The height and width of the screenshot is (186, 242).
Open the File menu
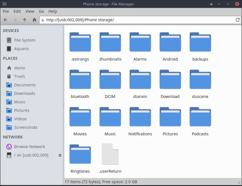click(x=6, y=11)
